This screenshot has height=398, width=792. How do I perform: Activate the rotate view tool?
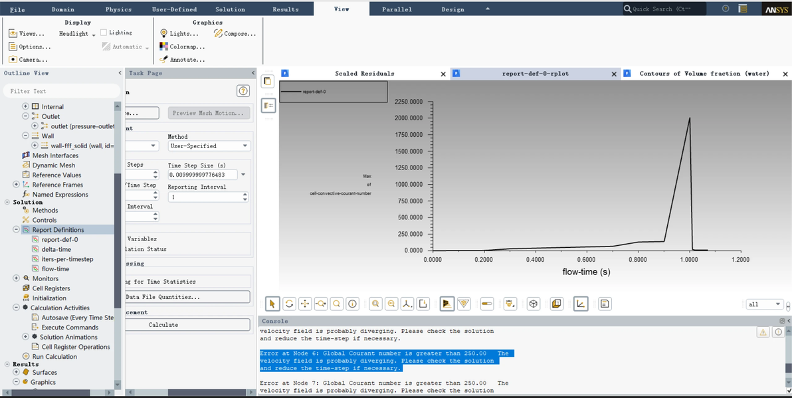click(x=289, y=304)
